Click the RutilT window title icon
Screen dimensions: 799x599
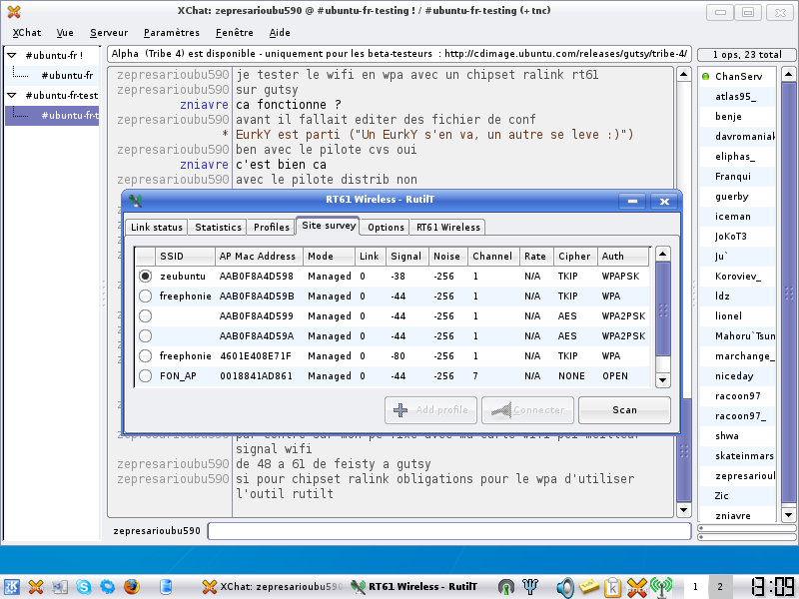coord(136,201)
